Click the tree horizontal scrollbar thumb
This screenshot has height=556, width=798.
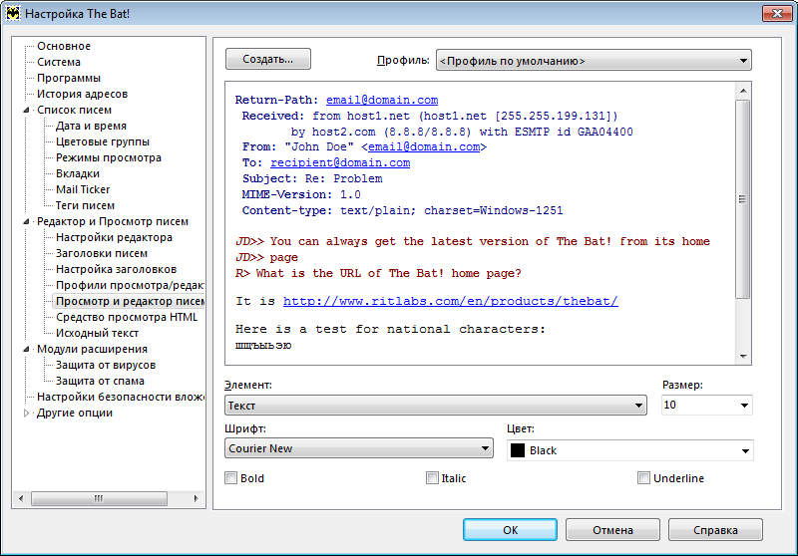(99, 498)
